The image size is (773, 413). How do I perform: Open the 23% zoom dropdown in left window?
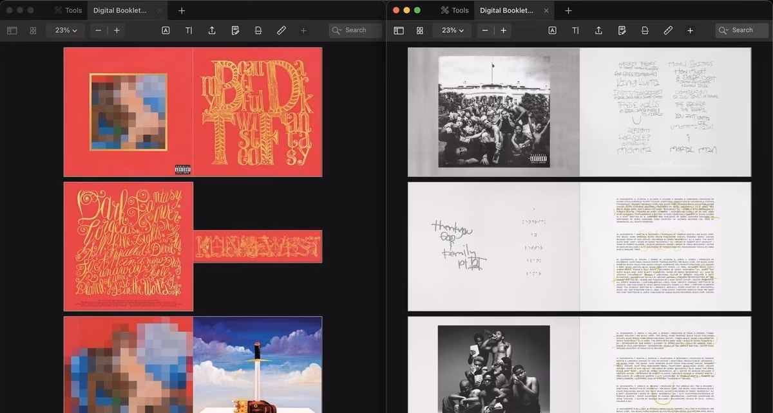66,30
